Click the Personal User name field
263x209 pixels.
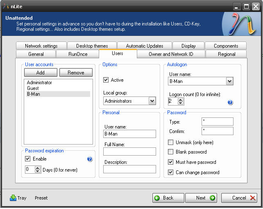(129, 134)
